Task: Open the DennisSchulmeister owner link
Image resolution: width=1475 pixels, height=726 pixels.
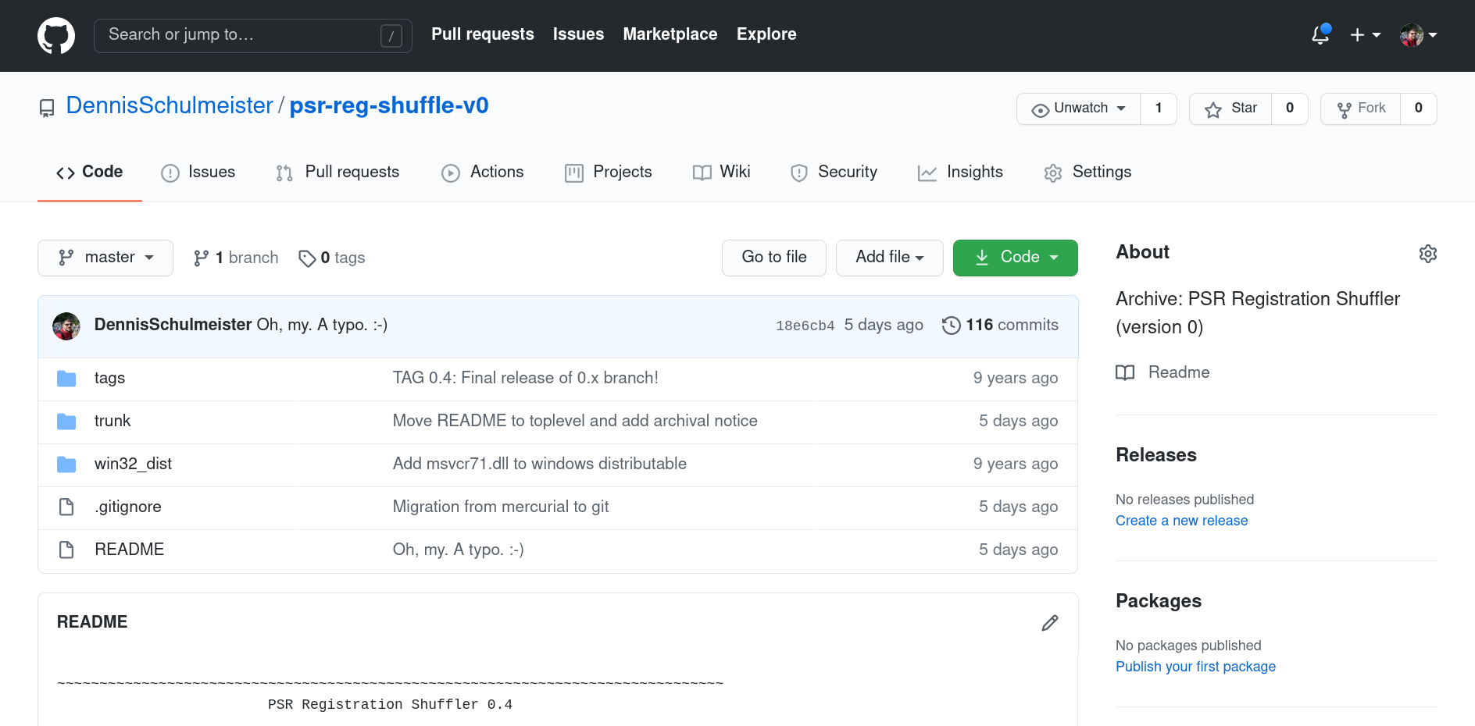Action: [170, 105]
